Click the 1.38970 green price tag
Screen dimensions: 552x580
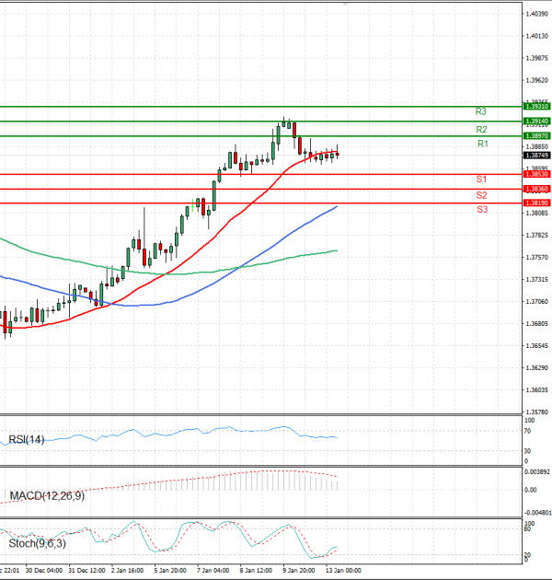coord(537,136)
